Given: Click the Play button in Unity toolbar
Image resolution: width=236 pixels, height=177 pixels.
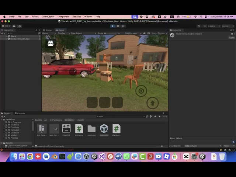Looking at the screenshot, I should 112,26.
